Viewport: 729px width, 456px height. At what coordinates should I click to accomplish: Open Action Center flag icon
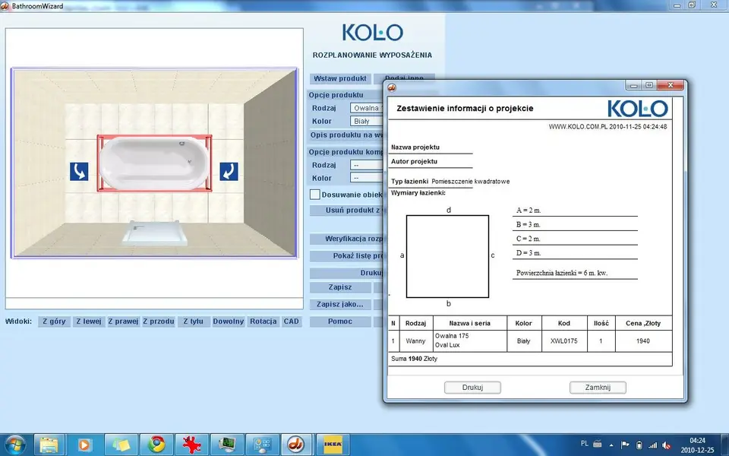pyautogui.click(x=625, y=445)
